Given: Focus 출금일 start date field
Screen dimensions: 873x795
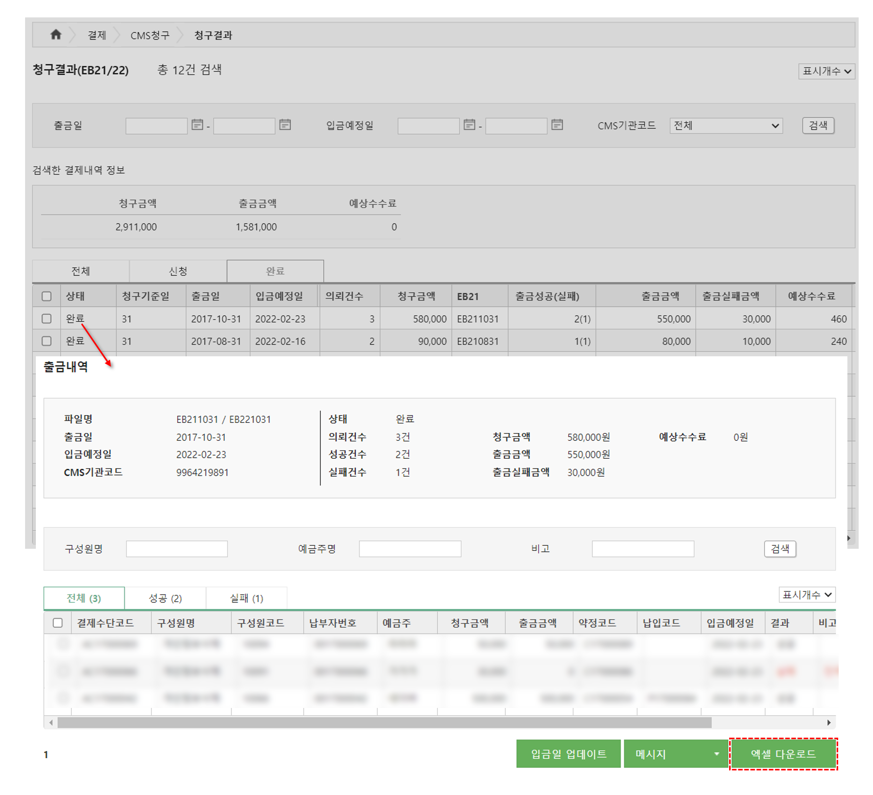Looking at the screenshot, I should 156,126.
